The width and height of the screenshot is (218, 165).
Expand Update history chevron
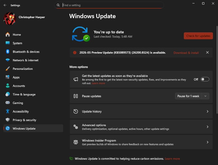[x=208, y=111]
